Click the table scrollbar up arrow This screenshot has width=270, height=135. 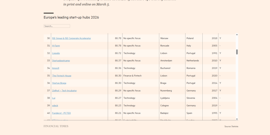(x=237, y=35)
